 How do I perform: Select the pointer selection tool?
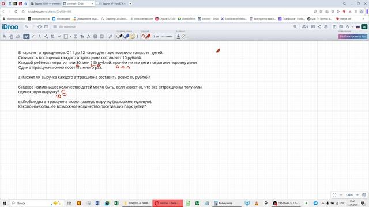coord(5,36)
